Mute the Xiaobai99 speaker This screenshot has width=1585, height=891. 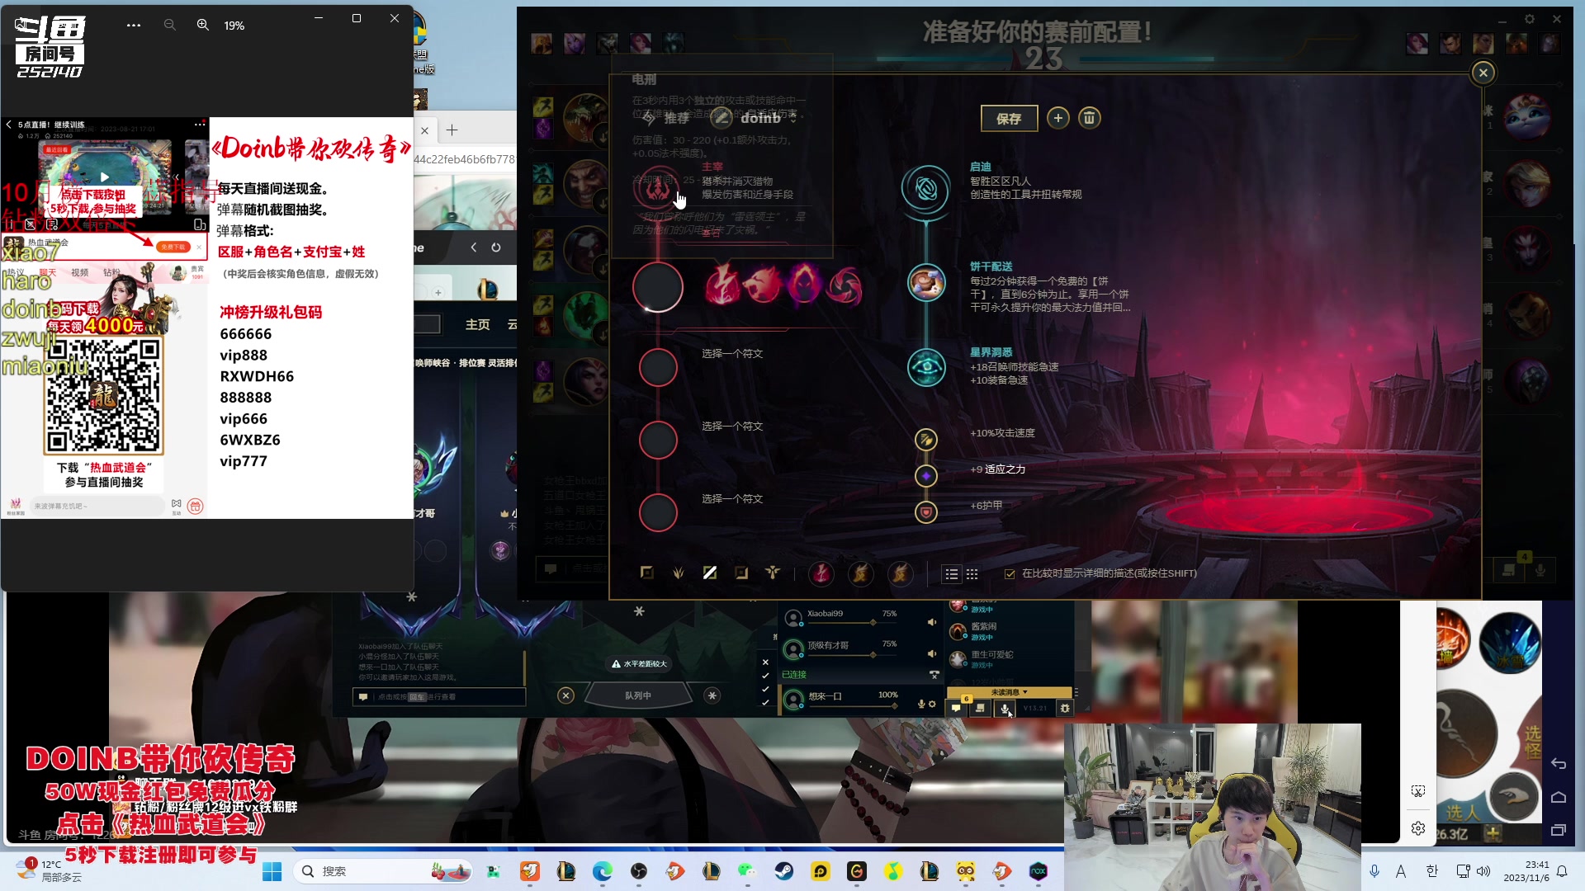[x=932, y=622]
